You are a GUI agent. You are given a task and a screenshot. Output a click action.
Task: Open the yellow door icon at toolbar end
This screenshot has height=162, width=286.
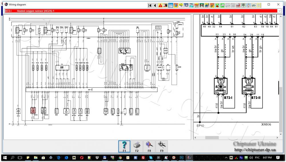(259, 5)
